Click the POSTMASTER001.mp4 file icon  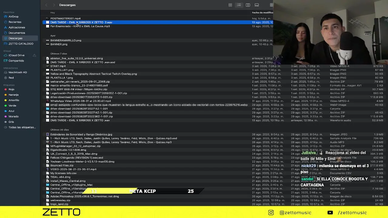pos(48,18)
